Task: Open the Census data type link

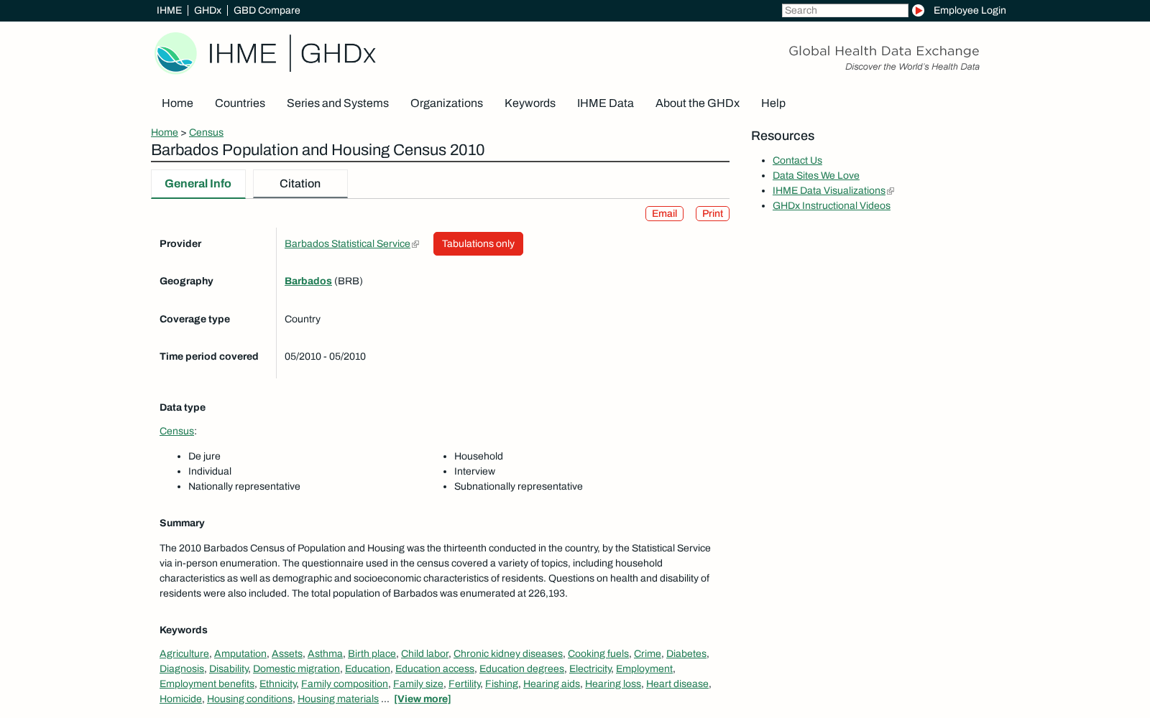Action: tap(177, 431)
